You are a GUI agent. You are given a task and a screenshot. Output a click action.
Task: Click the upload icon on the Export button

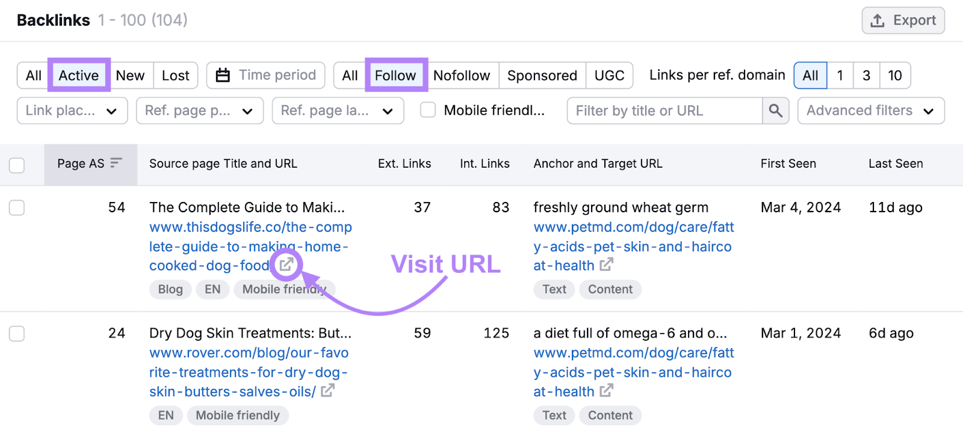tap(877, 20)
